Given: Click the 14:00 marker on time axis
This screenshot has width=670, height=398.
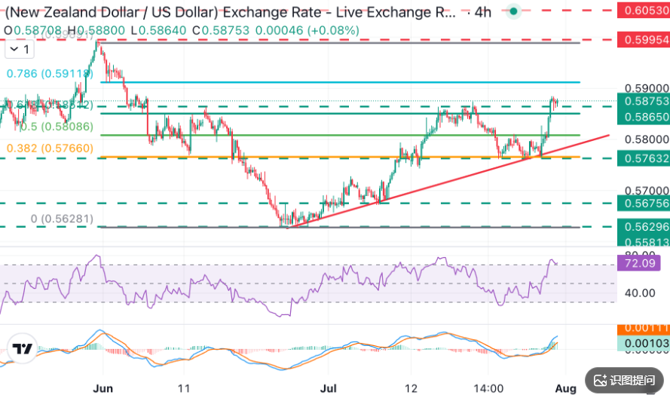Looking at the screenshot, I should point(488,389).
